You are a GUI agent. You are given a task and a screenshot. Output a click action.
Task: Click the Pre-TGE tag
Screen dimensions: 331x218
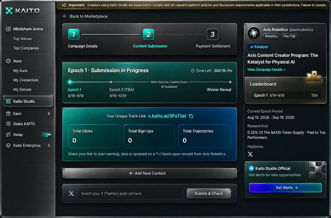(290, 36)
